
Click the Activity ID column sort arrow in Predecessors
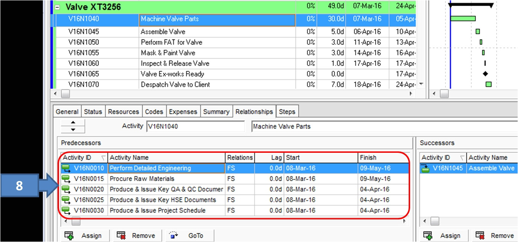point(103,158)
